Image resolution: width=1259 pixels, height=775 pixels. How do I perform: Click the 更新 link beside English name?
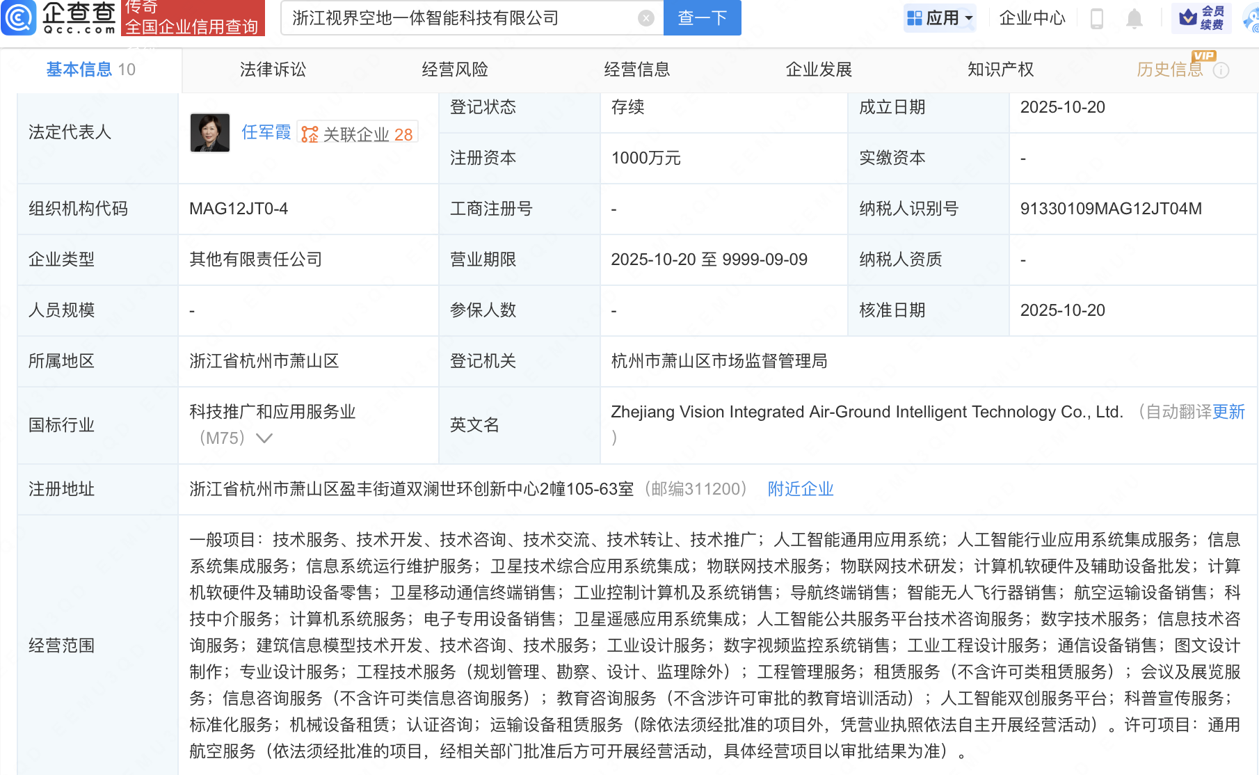1228,412
